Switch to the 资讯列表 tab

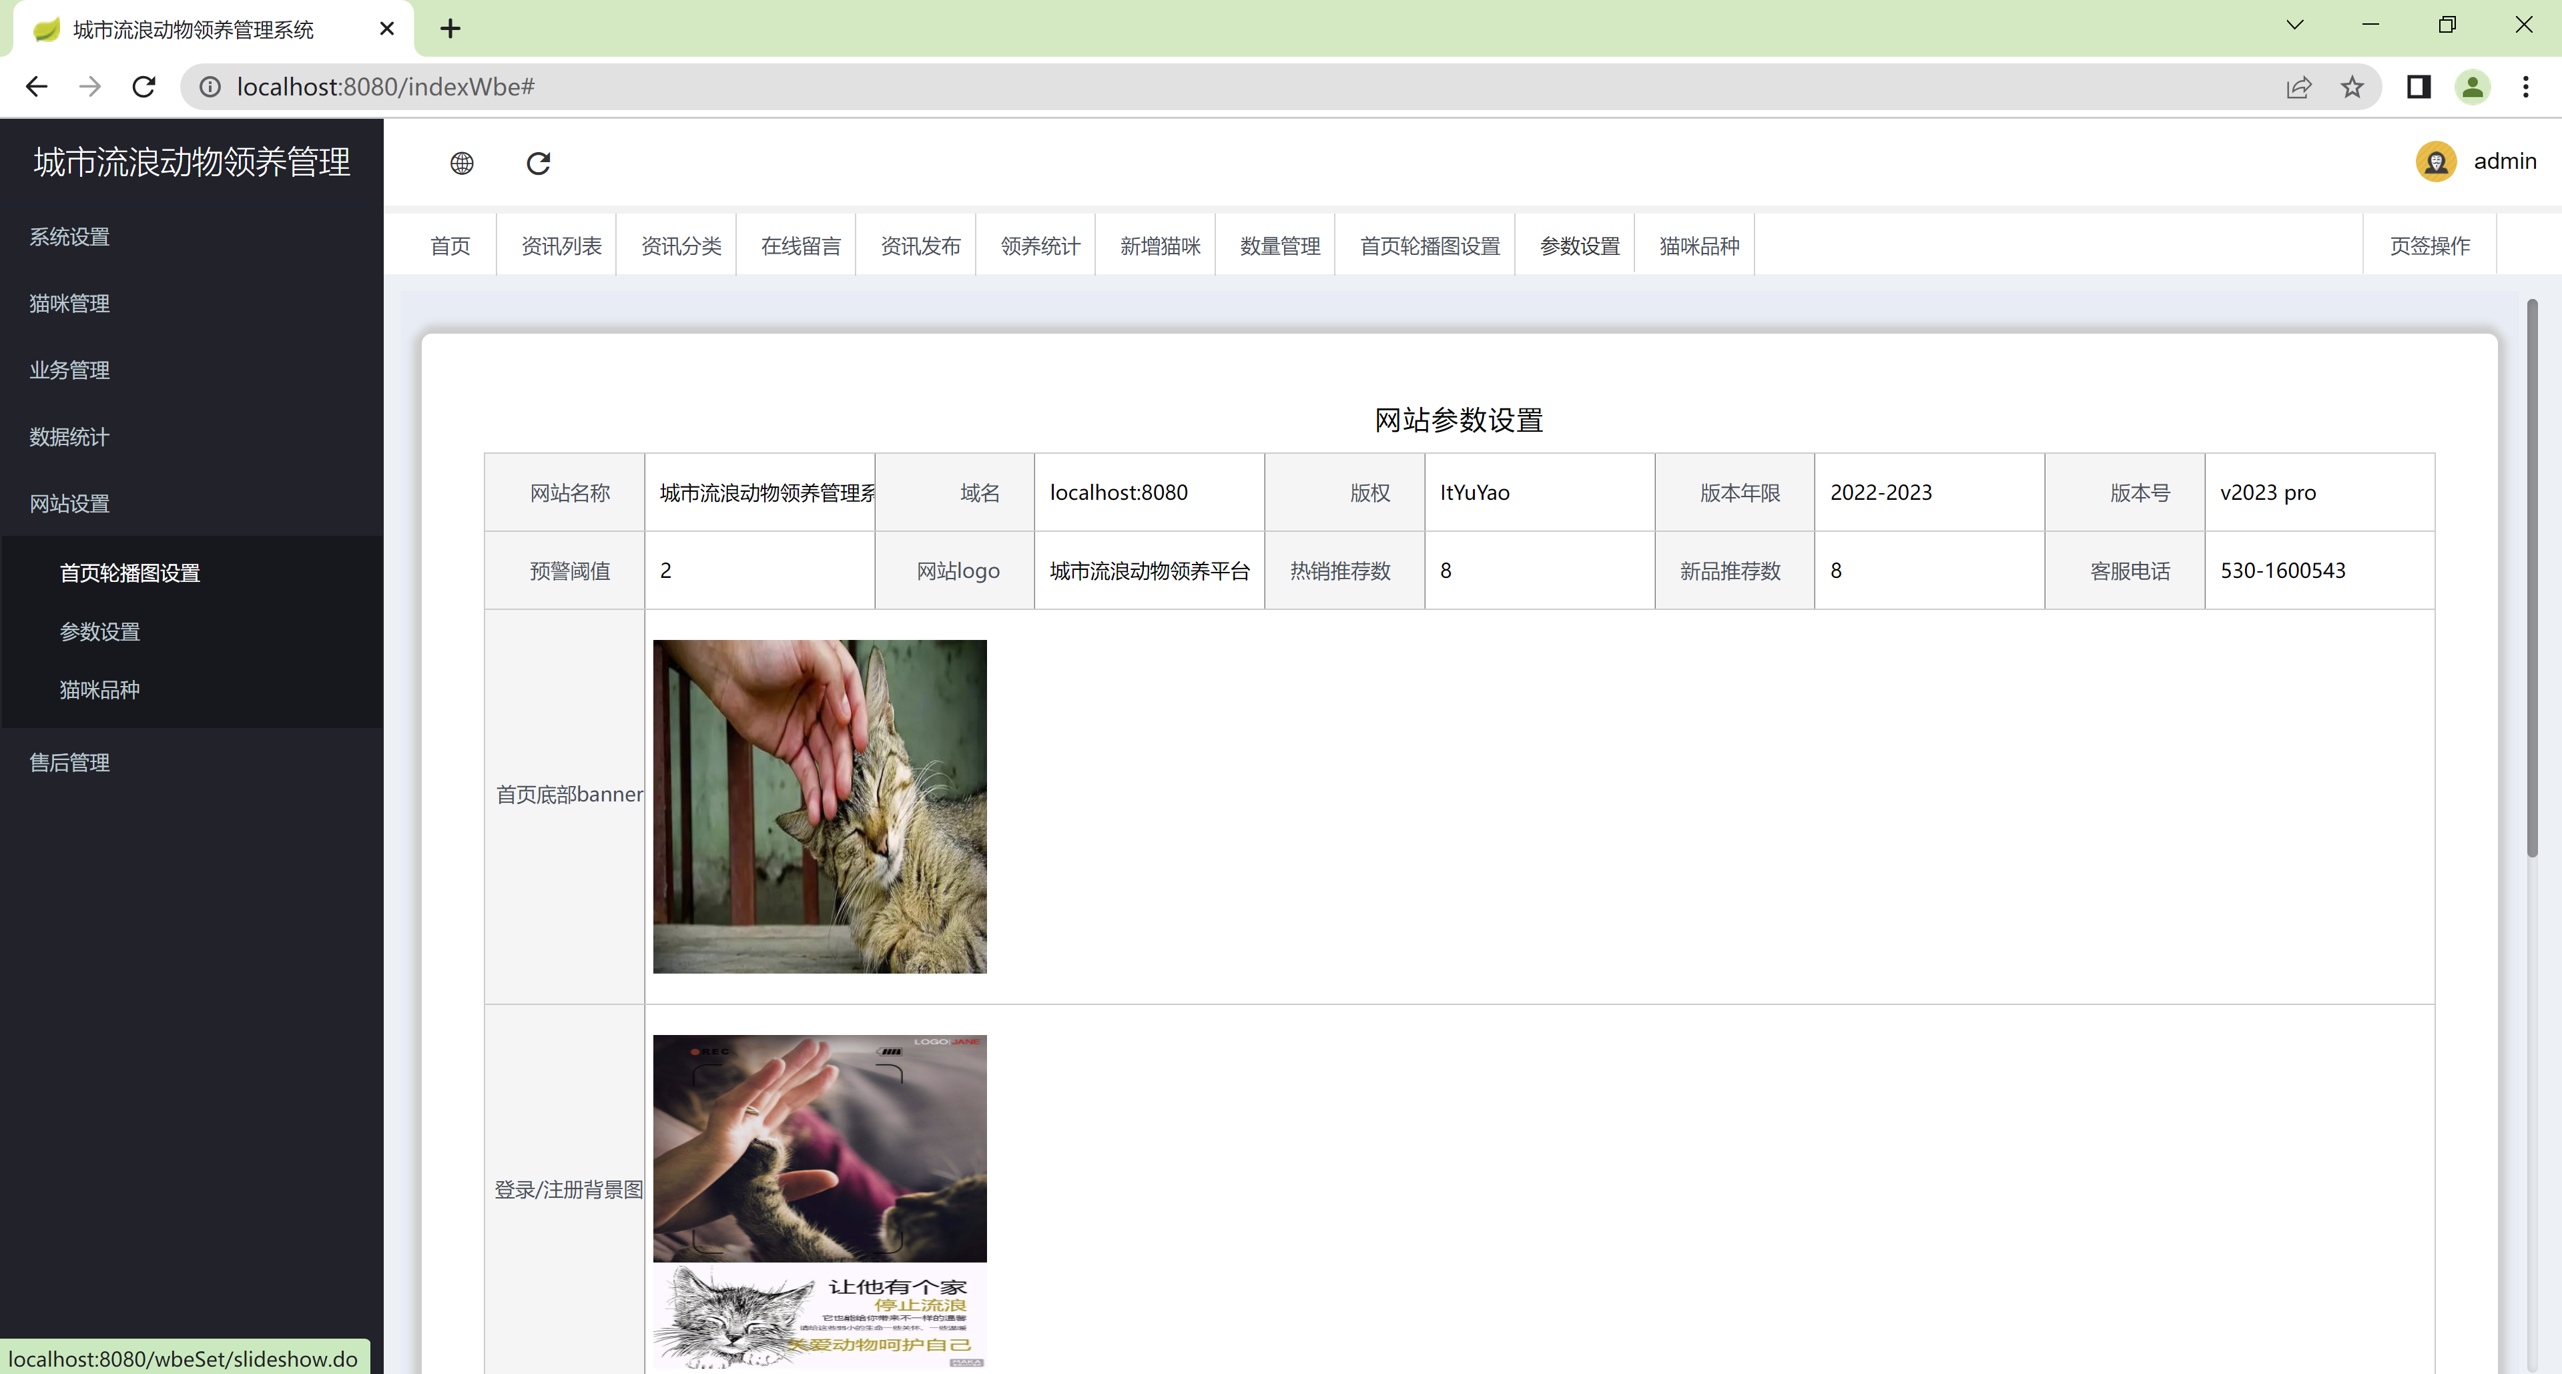pyautogui.click(x=562, y=246)
